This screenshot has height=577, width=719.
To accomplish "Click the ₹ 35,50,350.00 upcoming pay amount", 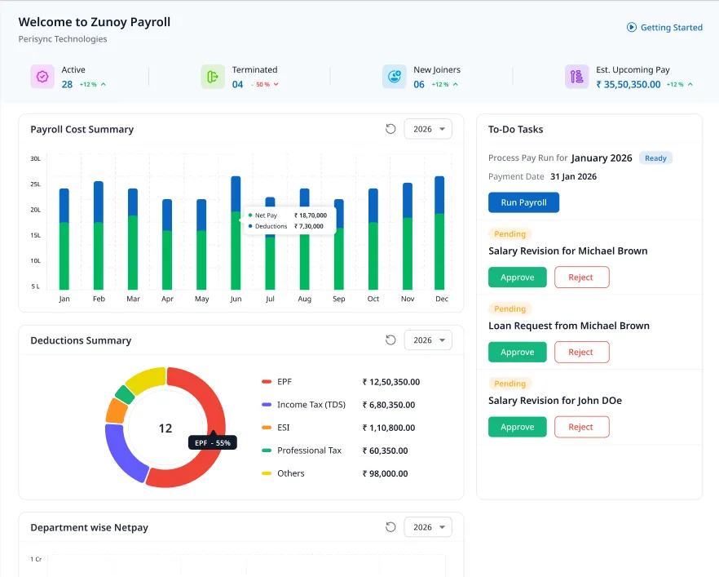I will click(x=629, y=84).
